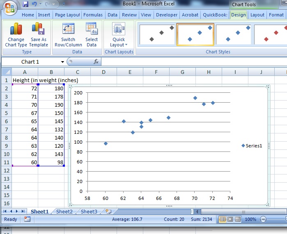Toggle Page Layout view in status bar
Image resolution: width=287 pixels, height=234 pixels.
[x=230, y=219]
